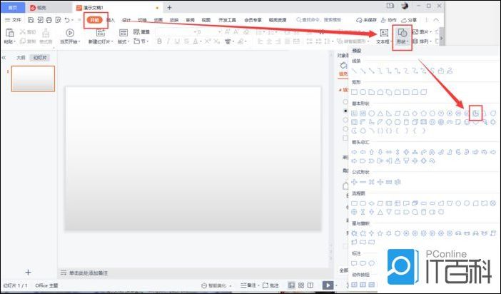Open the Shapes (形状) dropdown in ribbon

click(402, 36)
